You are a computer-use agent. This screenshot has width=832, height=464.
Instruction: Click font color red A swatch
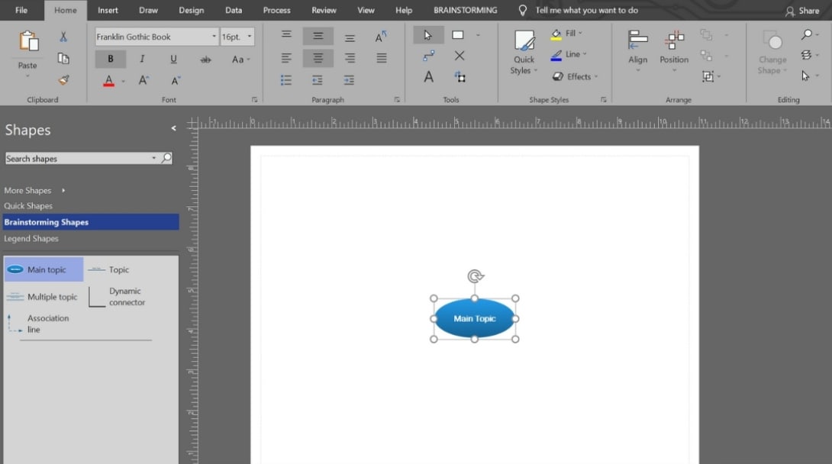(109, 81)
